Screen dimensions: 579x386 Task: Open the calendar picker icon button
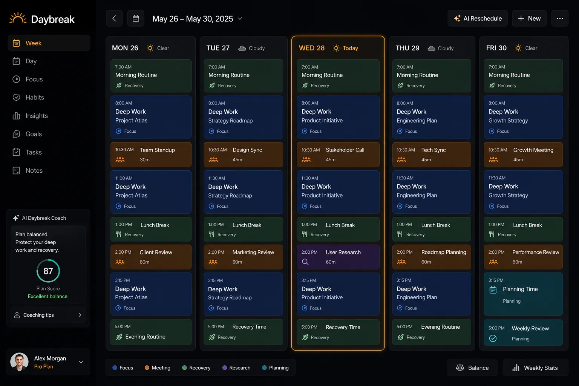coord(136,18)
